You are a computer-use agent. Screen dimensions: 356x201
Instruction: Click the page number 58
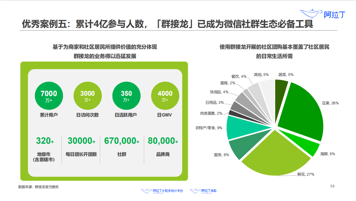pos(332,186)
